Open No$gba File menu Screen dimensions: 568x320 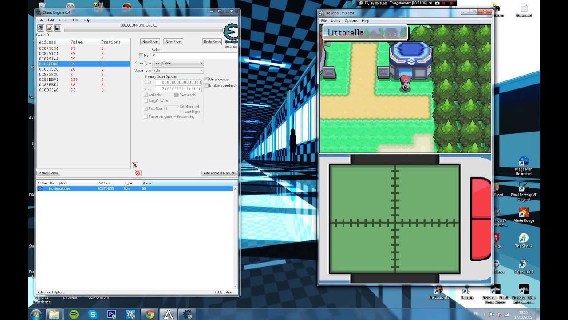(324, 21)
